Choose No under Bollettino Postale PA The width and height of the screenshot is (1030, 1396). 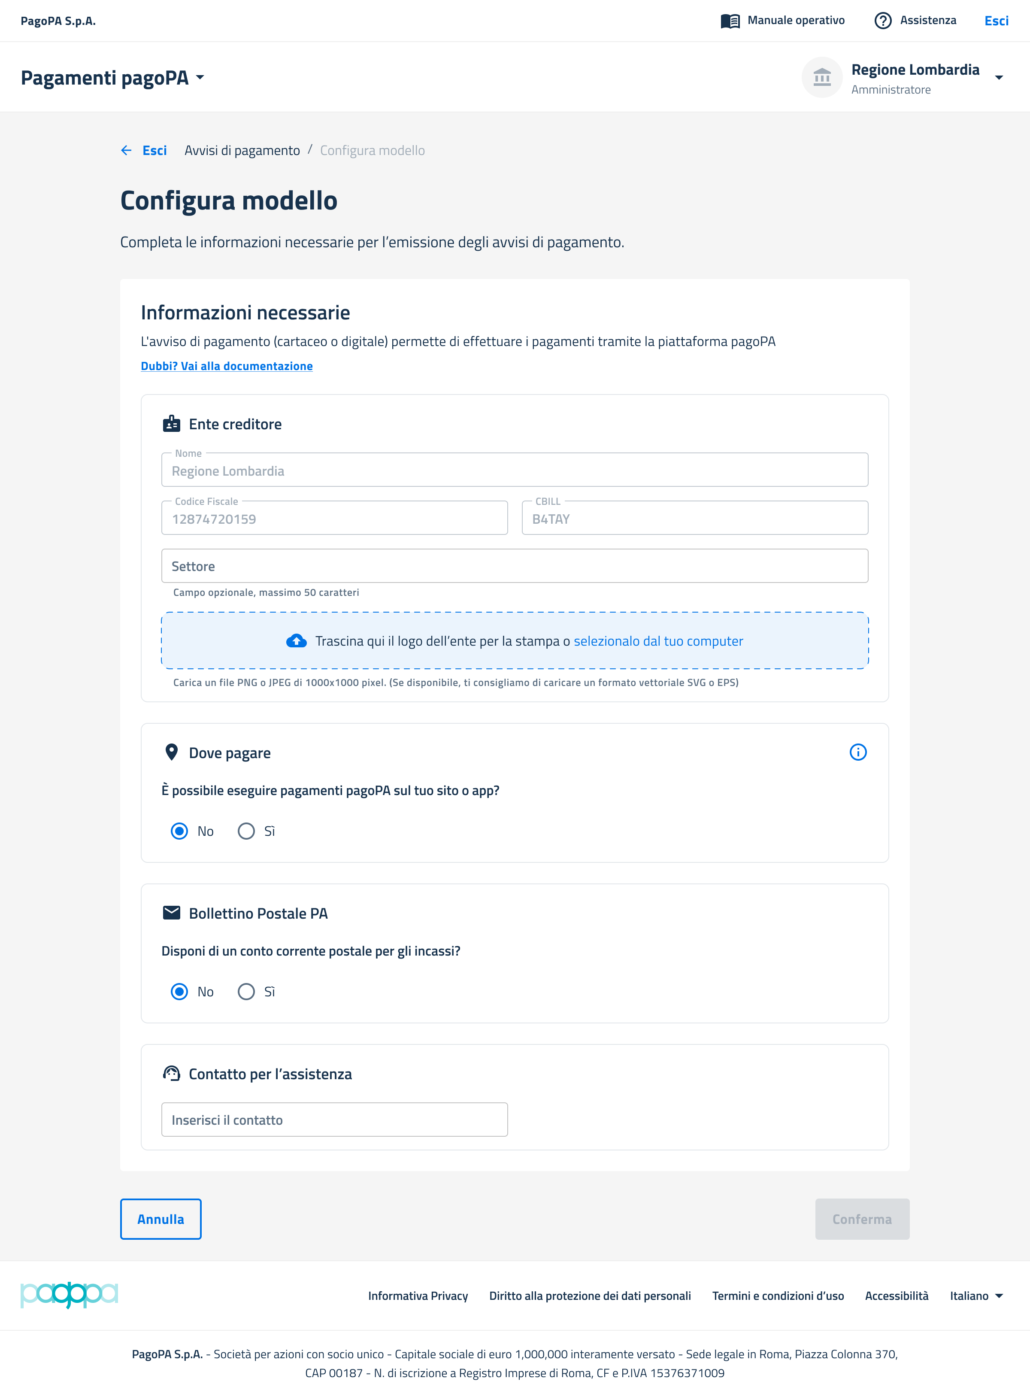coord(179,991)
